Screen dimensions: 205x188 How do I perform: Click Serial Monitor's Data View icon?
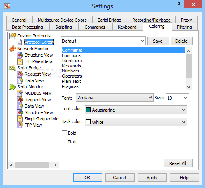20,106
